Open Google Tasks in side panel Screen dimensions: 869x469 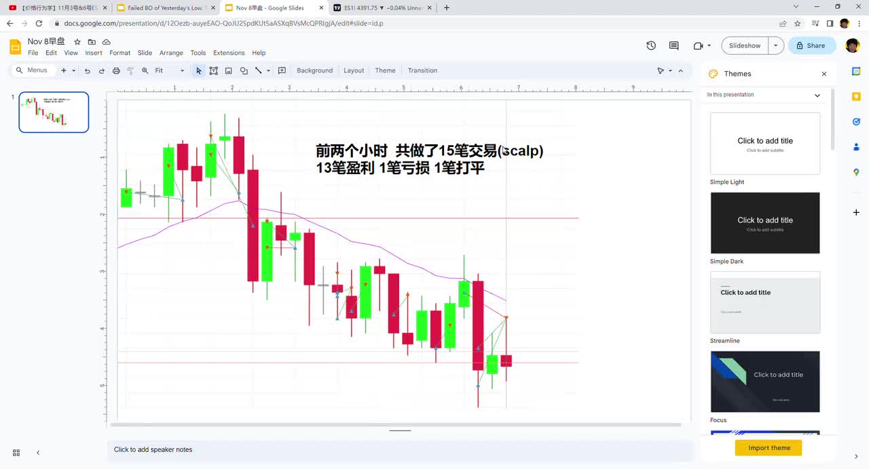856,121
